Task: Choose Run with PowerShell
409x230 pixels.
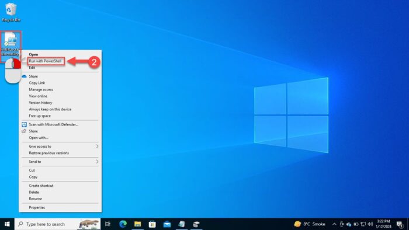Action: point(46,61)
